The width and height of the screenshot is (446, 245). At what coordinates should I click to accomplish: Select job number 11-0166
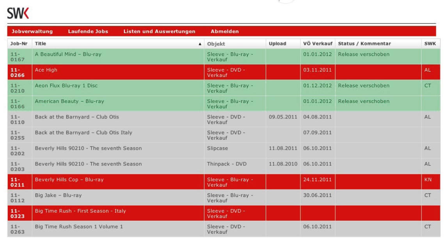(17, 104)
